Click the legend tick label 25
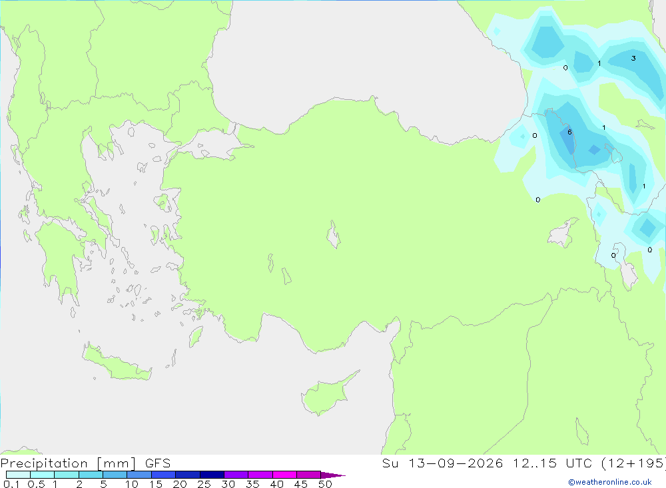This screenshot has width=666, height=488. click(204, 484)
